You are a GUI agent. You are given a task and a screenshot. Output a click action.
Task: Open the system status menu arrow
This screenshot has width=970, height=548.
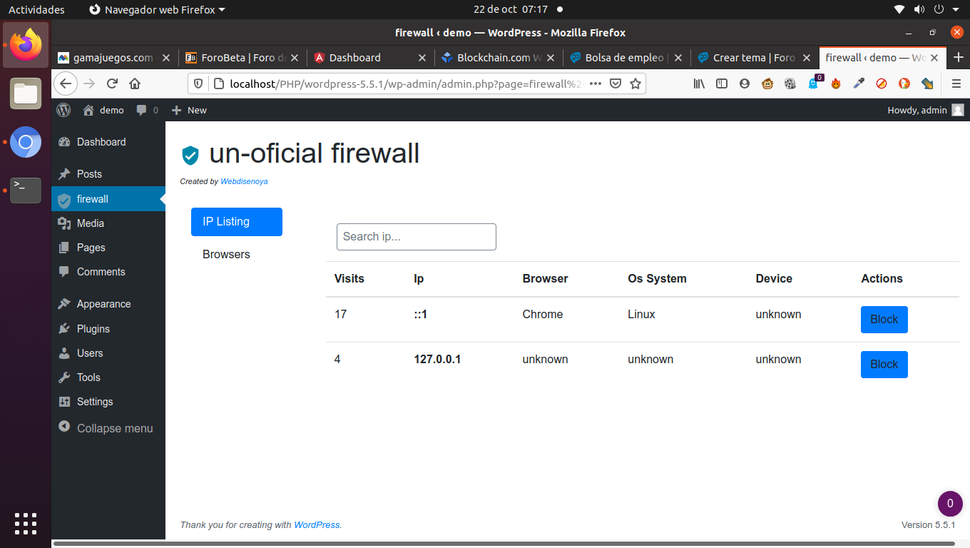click(956, 9)
